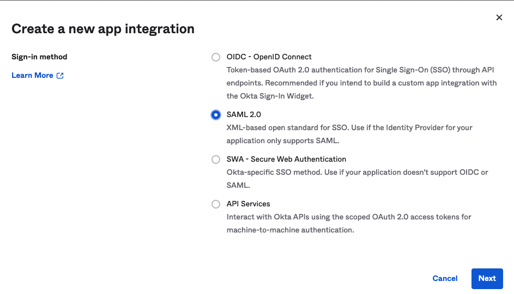514x294 pixels.
Task: Click the XML-based open standard description
Action: pyautogui.click(x=349, y=134)
